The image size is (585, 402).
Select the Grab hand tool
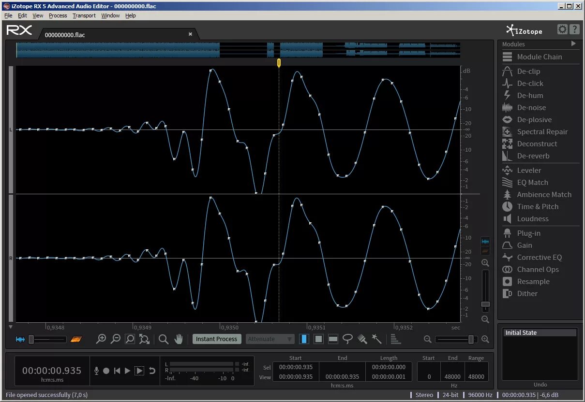coord(179,339)
